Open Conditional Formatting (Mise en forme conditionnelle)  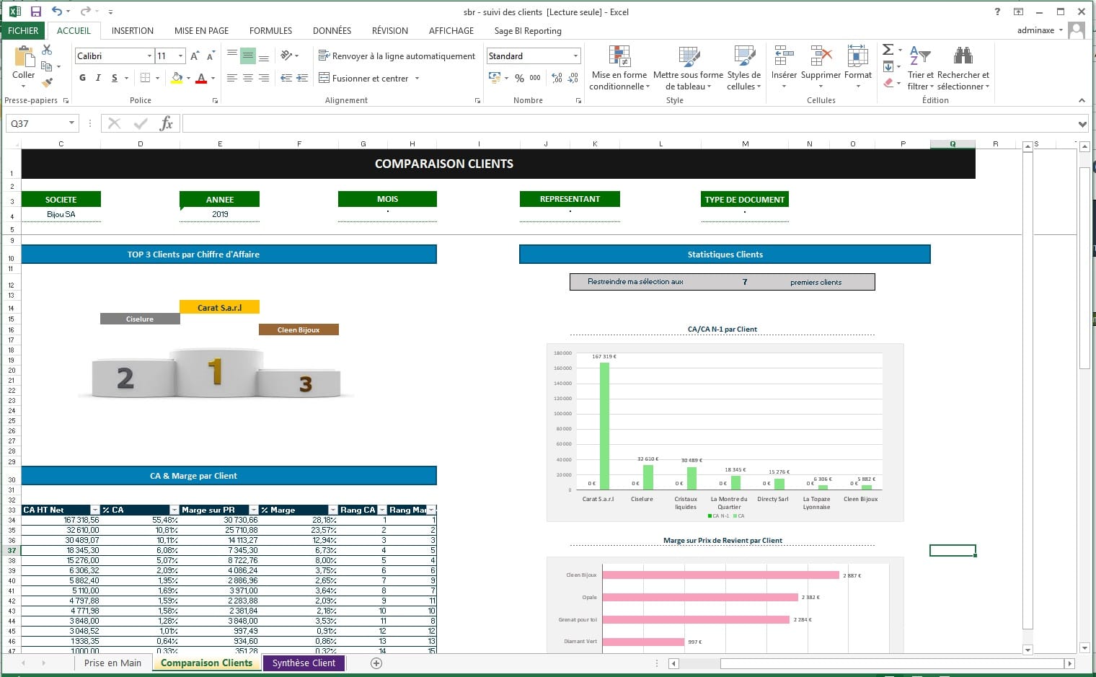619,68
